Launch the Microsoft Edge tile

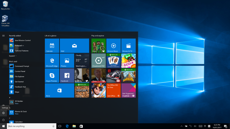point(52,60)
